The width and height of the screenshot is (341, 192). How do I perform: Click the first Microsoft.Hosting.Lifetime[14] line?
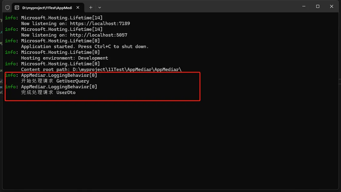(x=62, y=18)
